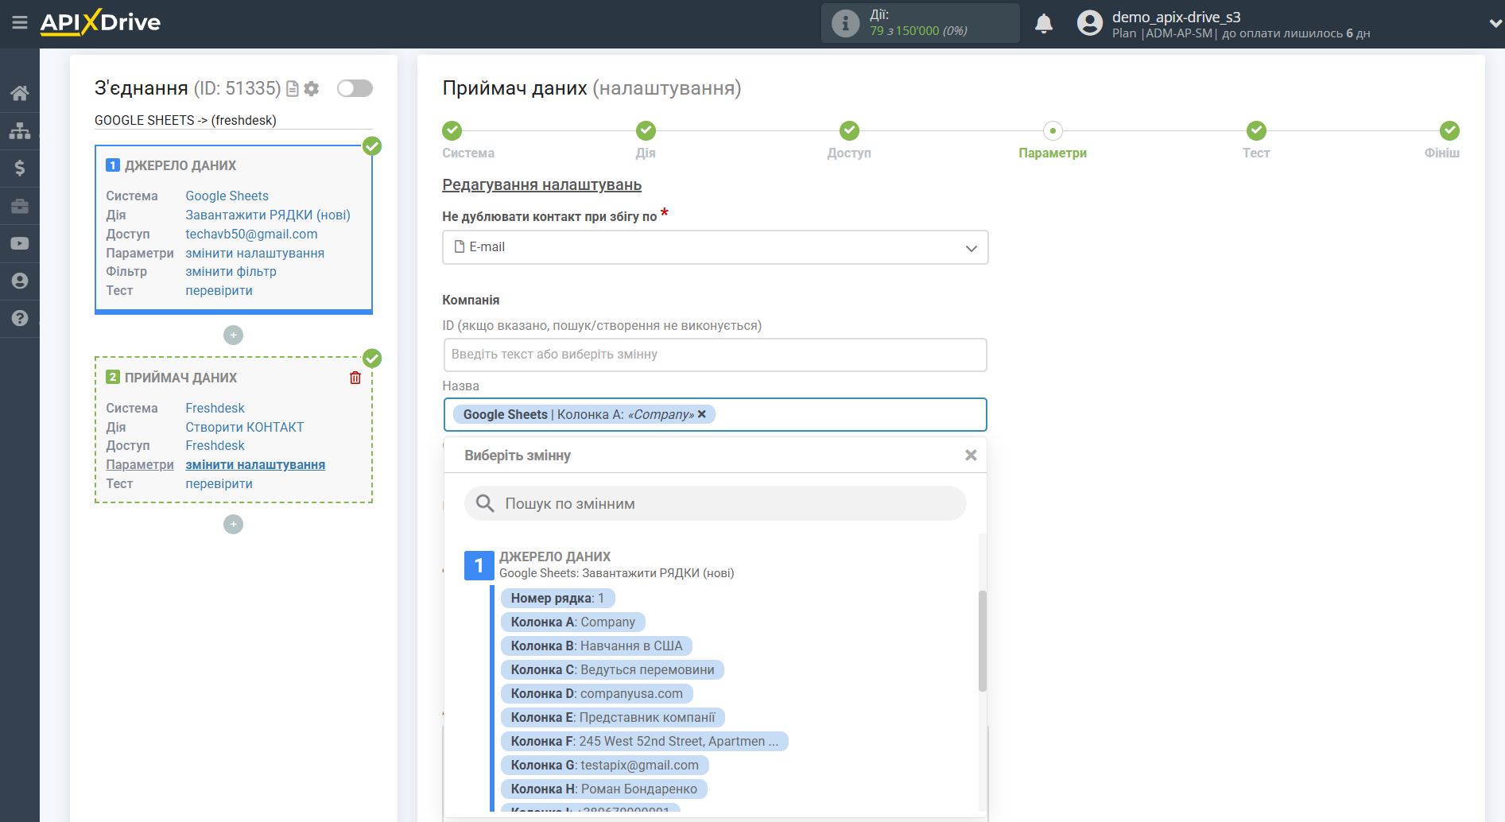Open techavb50@gmail.com access link
The image size is (1505, 822).
click(251, 234)
